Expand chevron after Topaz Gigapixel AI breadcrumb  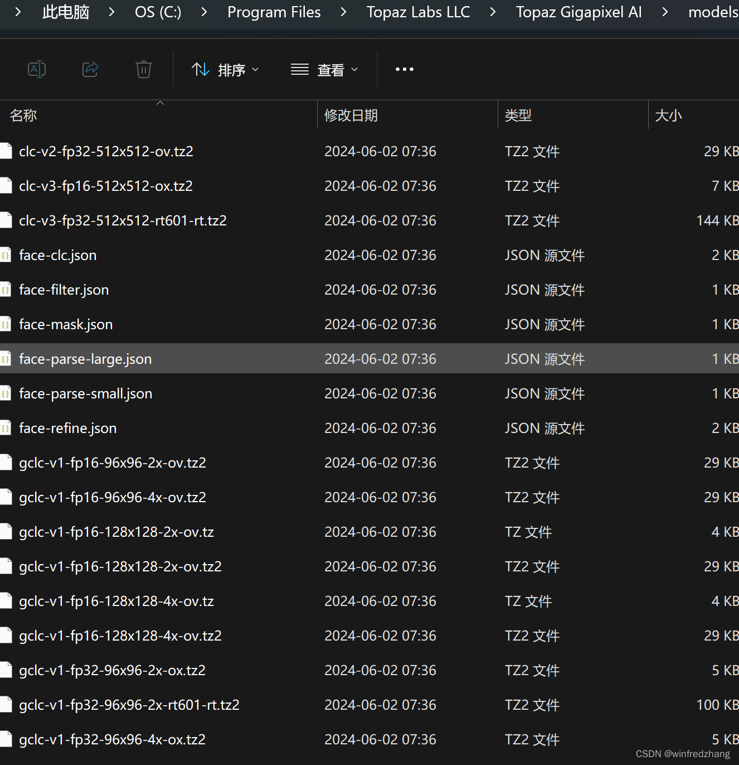pos(665,12)
